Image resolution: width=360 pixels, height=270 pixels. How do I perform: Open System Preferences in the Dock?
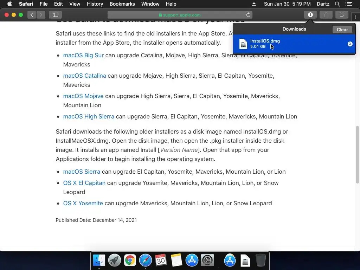pos(207,260)
